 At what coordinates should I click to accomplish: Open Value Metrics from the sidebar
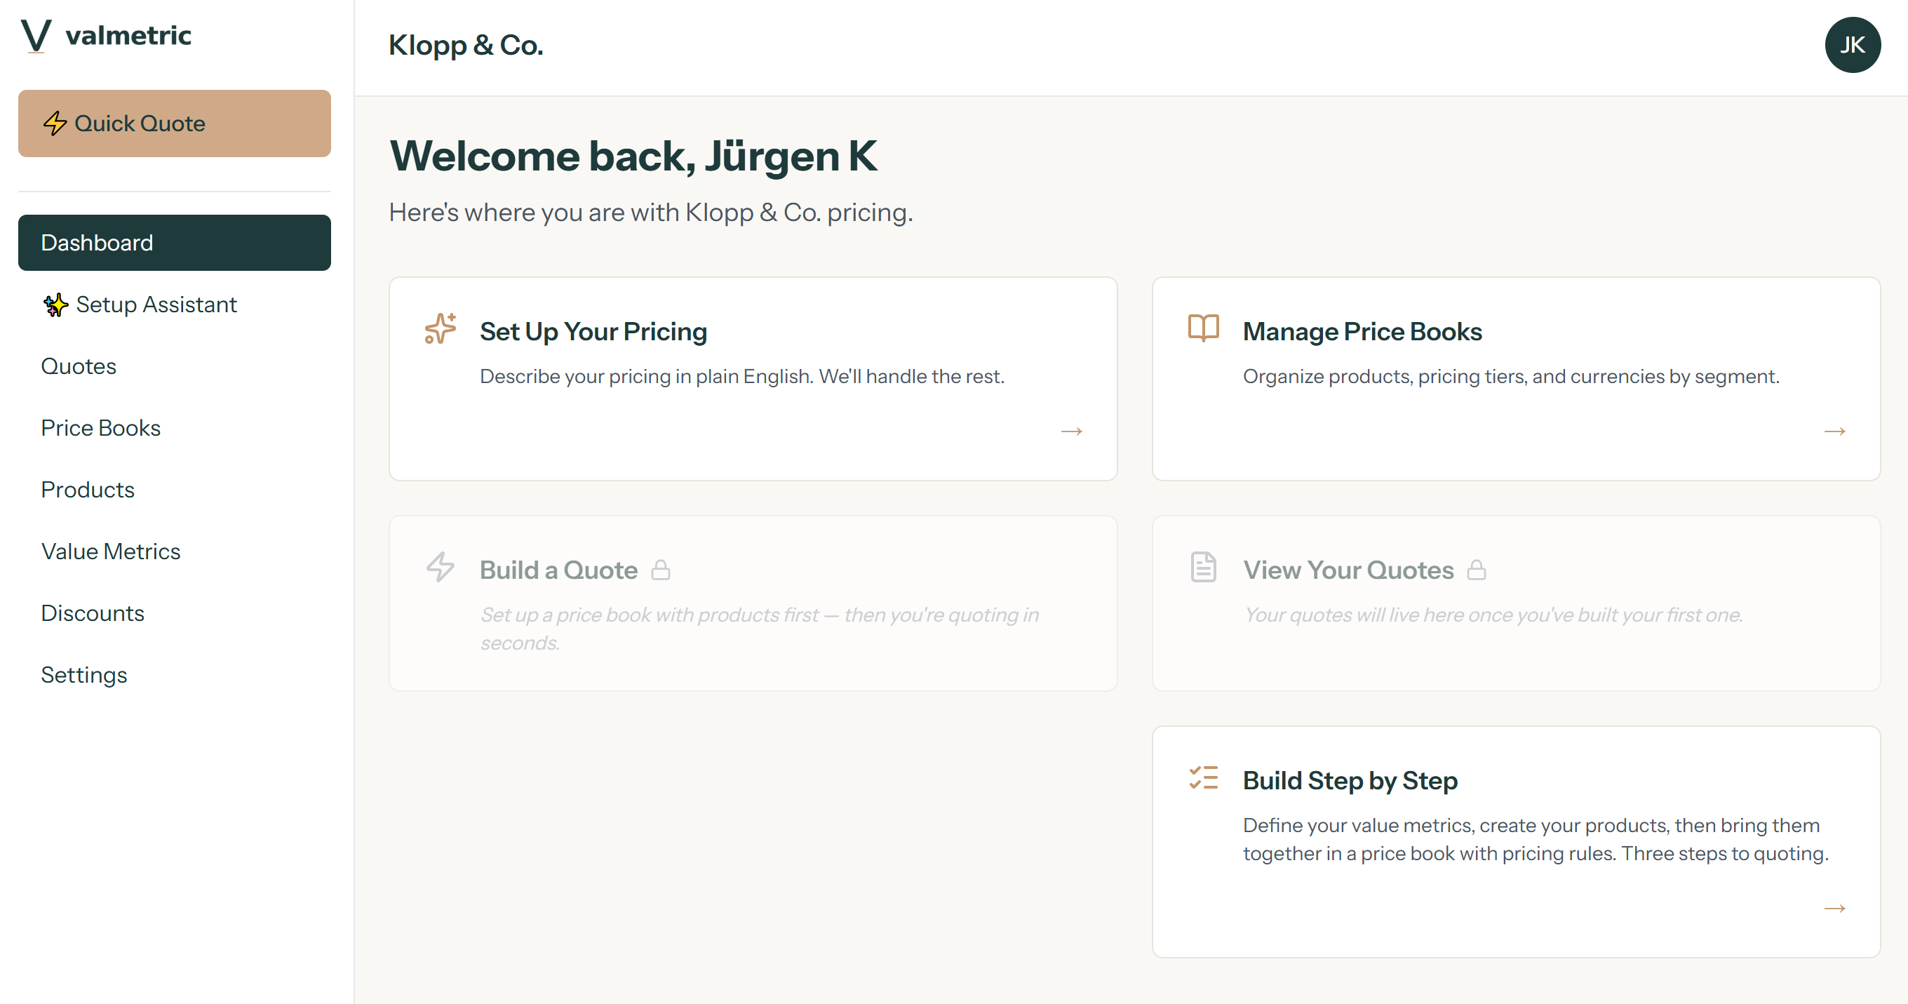110,551
